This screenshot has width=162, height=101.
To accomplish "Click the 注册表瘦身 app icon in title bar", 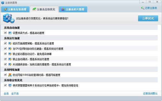I will (x=3, y=3).
